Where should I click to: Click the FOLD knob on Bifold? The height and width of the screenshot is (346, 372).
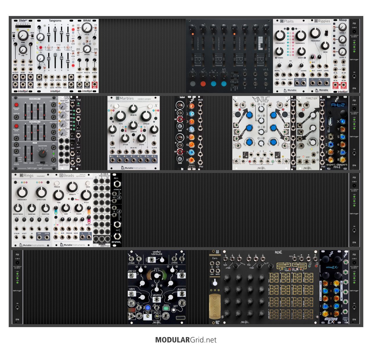click(x=87, y=28)
